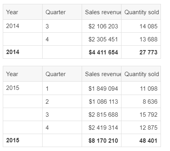Click the 14 085 quantity sold cell

141,26
